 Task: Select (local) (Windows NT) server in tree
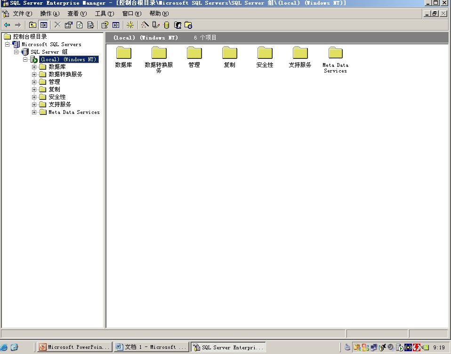click(x=69, y=59)
